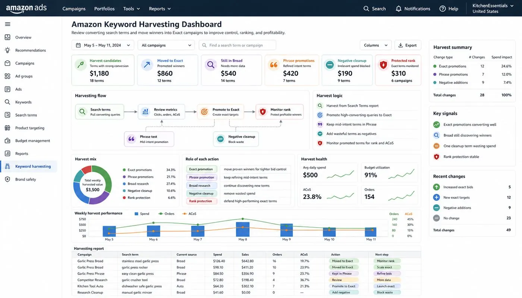Screen dimensions: 522x298
Task: Click the Protected rank shield icon
Action: point(383,65)
